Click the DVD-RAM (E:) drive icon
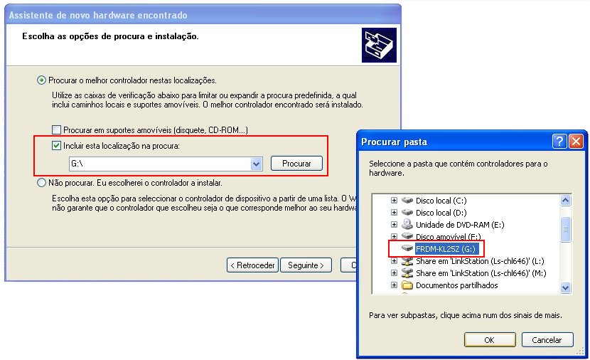 [407, 224]
